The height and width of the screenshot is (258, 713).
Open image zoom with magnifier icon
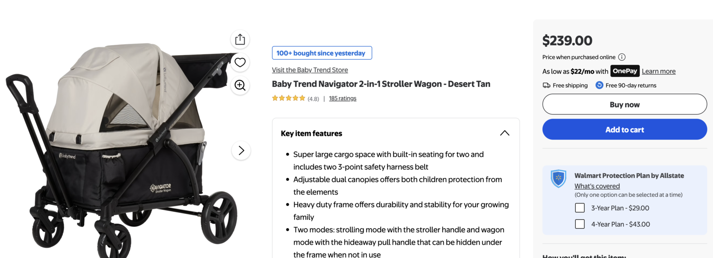click(240, 85)
